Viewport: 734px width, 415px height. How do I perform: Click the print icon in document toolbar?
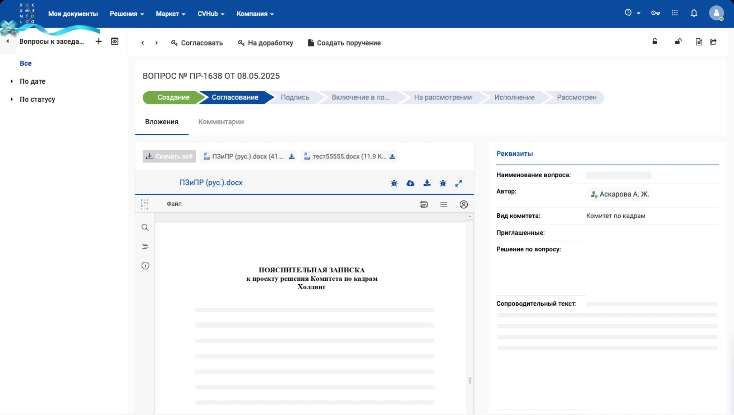[424, 204]
